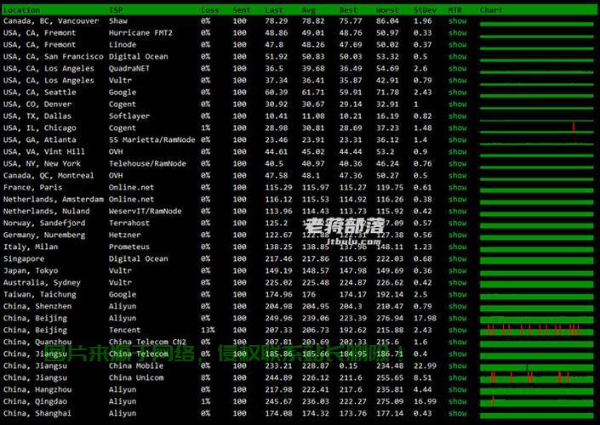Show MTR for Quanzhou China Telecom CN2
Image resolution: width=600 pixels, height=425 pixels.
point(457,342)
